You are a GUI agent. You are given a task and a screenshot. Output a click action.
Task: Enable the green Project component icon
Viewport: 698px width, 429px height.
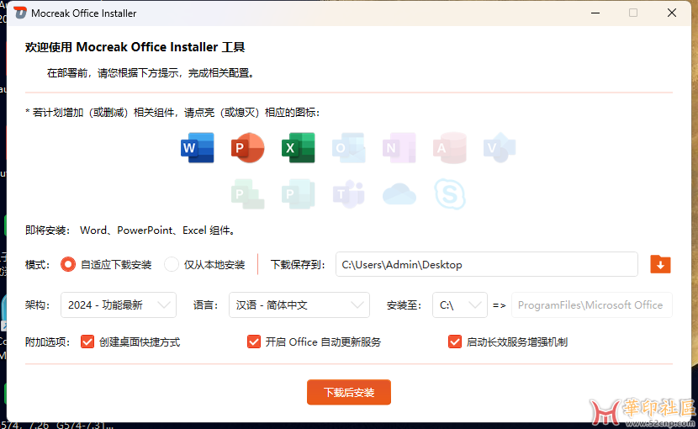[247, 194]
